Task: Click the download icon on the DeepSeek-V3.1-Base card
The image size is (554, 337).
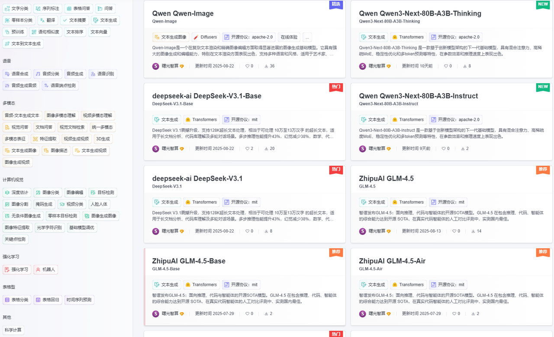Action: (266, 149)
